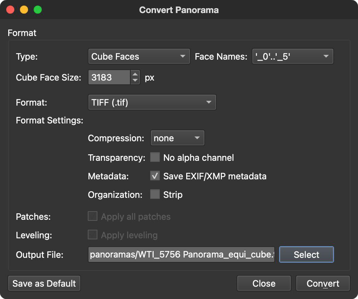Click the Save as Default button

[x=44, y=283]
